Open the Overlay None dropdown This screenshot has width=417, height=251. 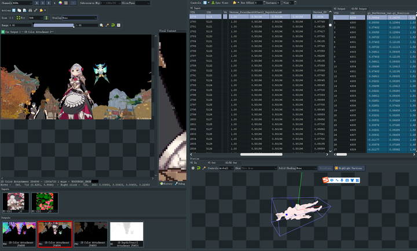[x=79, y=18]
